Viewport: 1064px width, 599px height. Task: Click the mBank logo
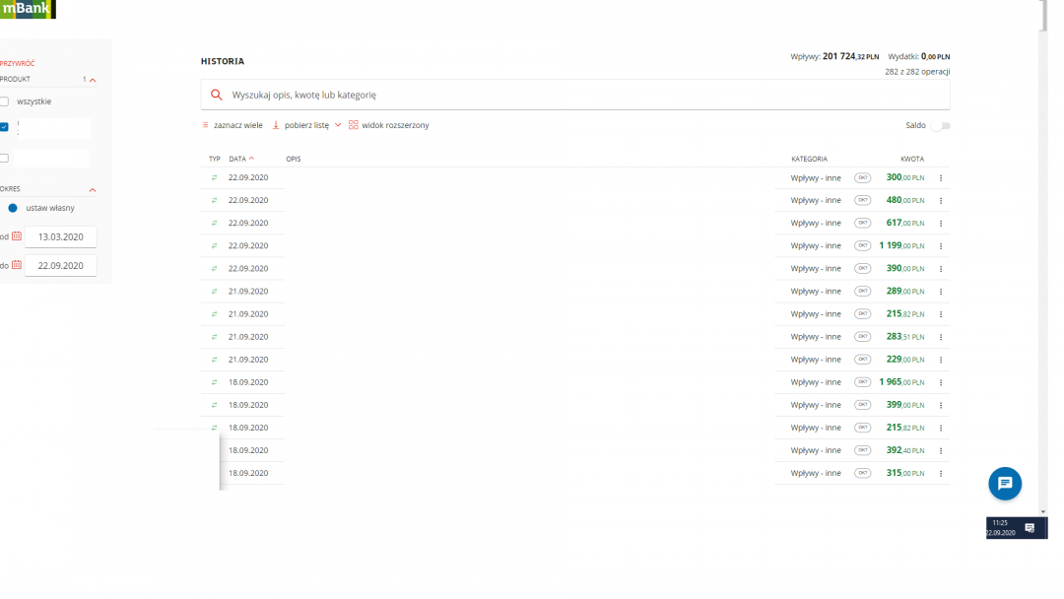click(27, 10)
